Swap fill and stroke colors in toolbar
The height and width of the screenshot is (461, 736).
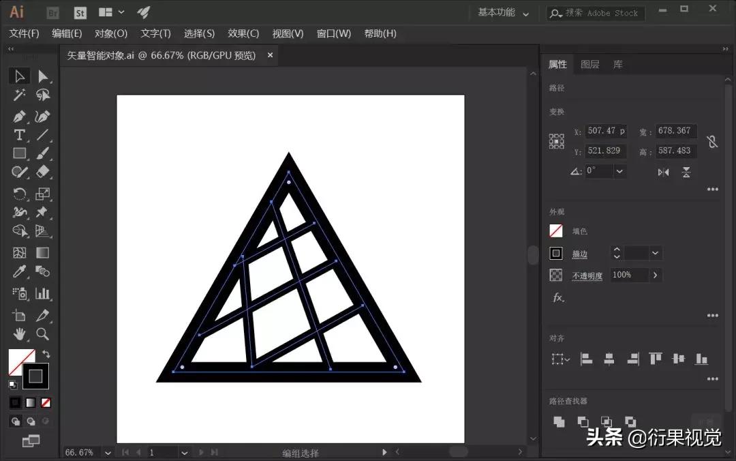point(46,353)
